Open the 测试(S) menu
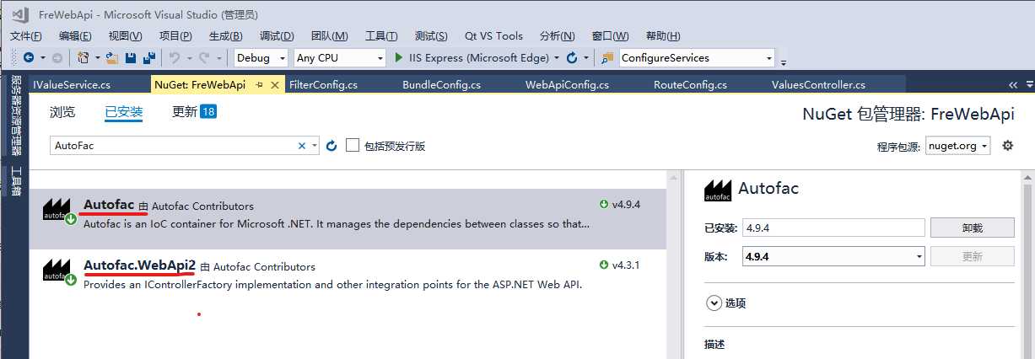This screenshot has width=1035, height=359. pos(431,35)
